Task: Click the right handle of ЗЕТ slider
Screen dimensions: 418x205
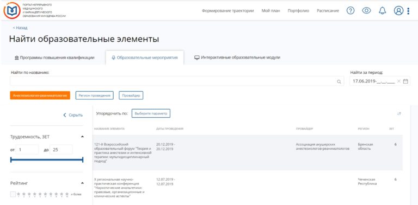Action: [x=83, y=160]
